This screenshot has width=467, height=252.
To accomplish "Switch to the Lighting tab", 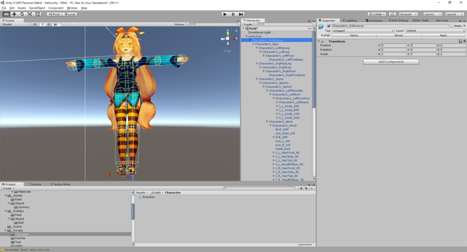I will 349,20.
